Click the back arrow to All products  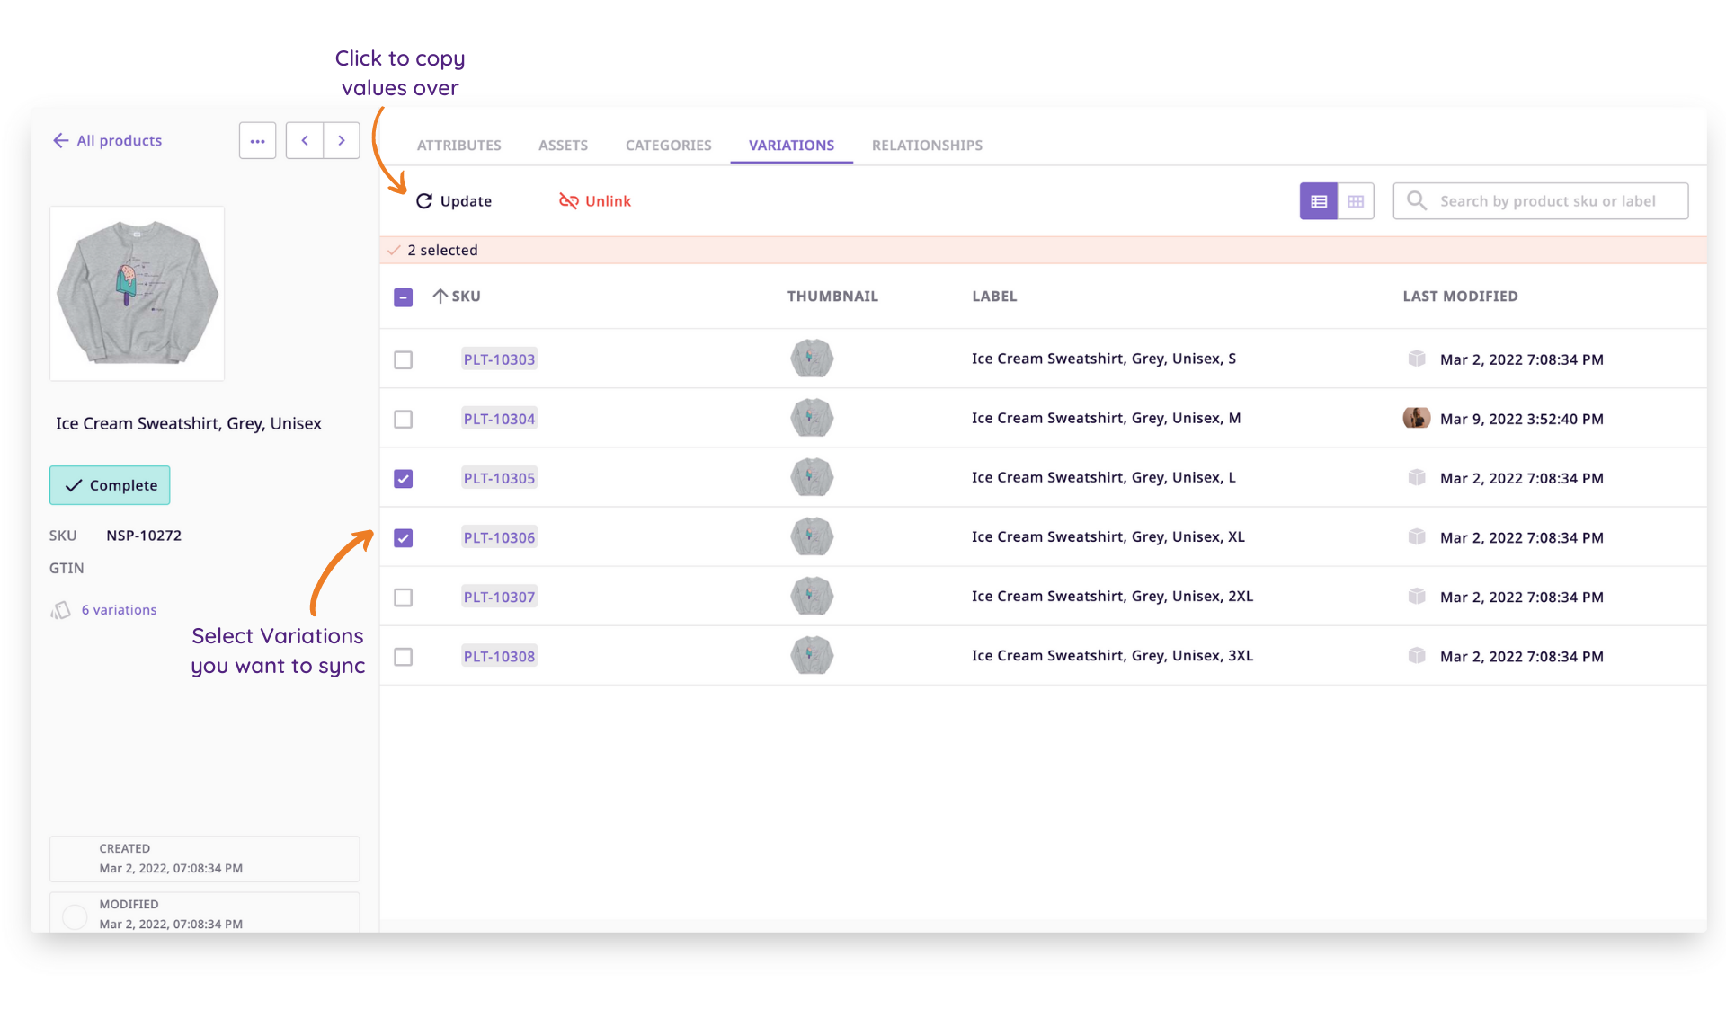[x=61, y=141]
